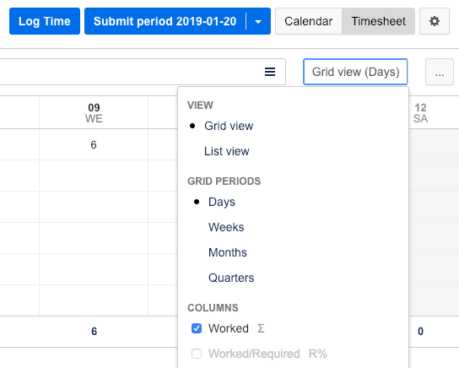The width and height of the screenshot is (459, 368).
Task: Switch to the Timesheet tab
Action: (x=378, y=21)
